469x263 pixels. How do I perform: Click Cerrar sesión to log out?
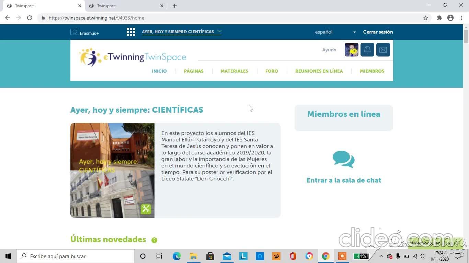[378, 32]
